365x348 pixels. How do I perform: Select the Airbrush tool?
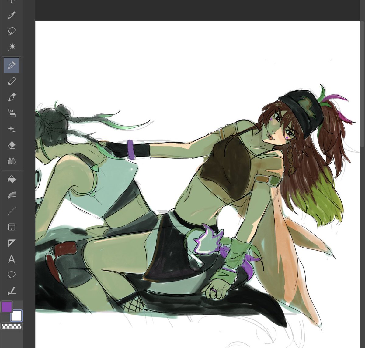pos(12,113)
